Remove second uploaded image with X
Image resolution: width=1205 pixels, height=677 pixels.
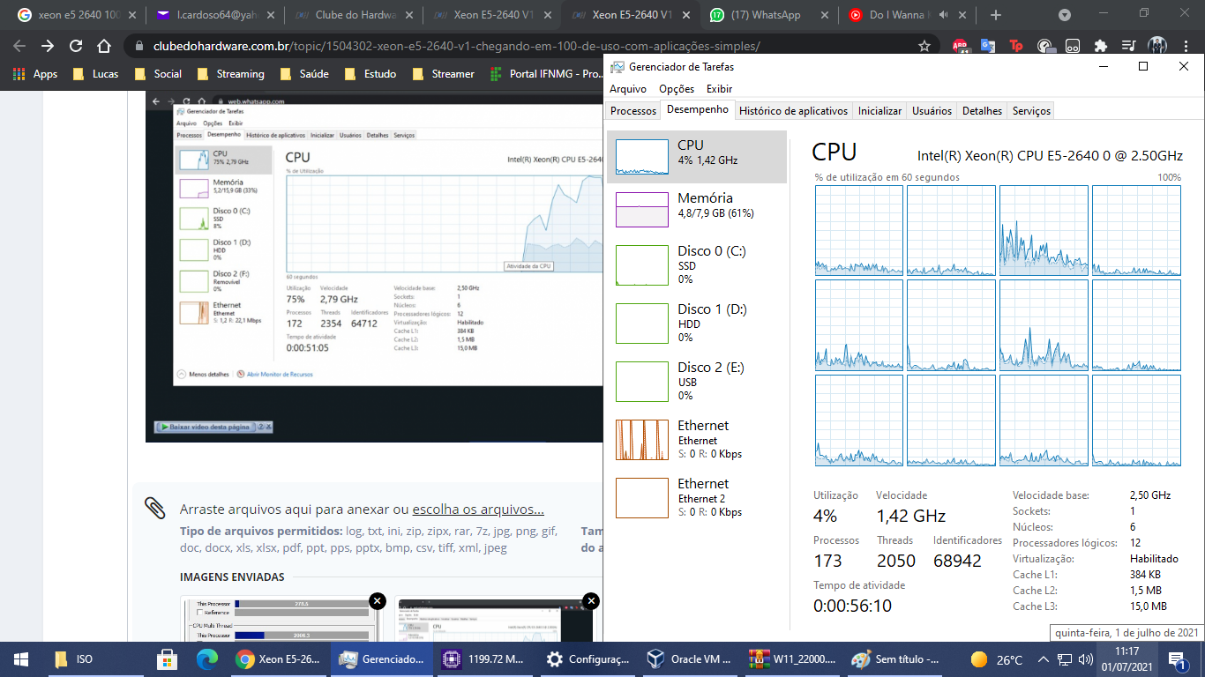(x=591, y=601)
